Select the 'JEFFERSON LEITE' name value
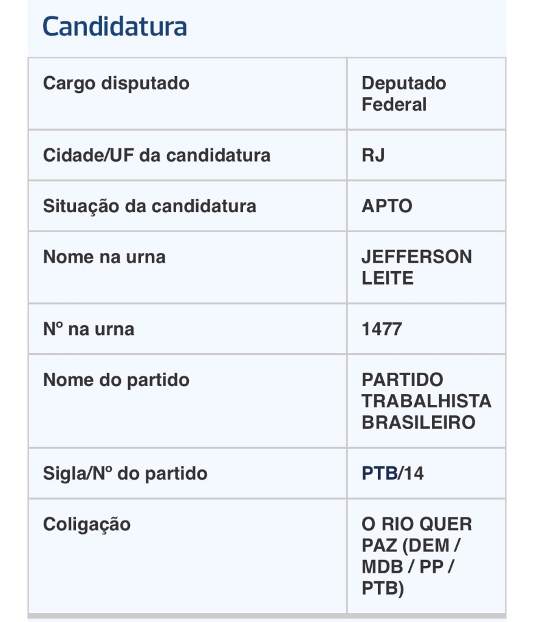 click(416, 268)
